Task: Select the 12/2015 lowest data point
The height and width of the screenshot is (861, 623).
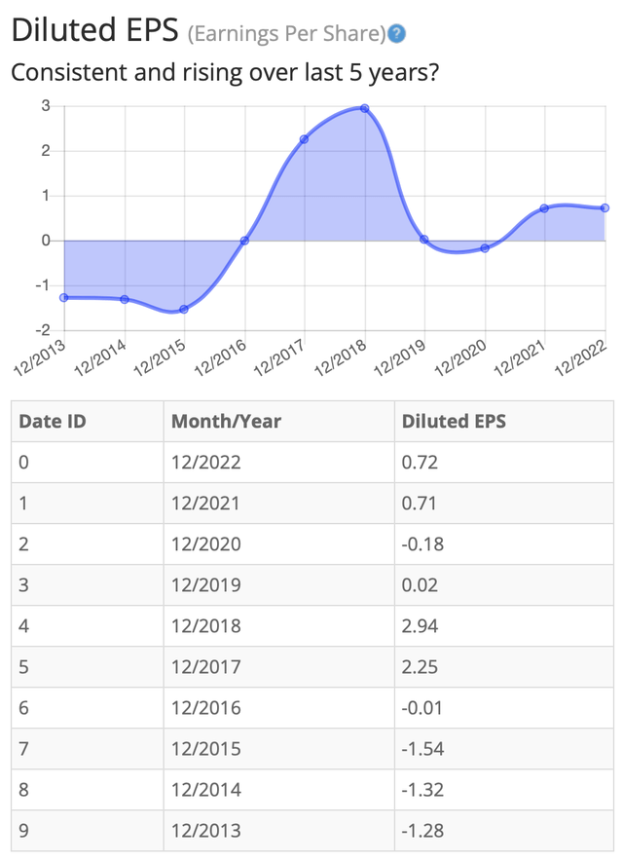Action: [184, 310]
